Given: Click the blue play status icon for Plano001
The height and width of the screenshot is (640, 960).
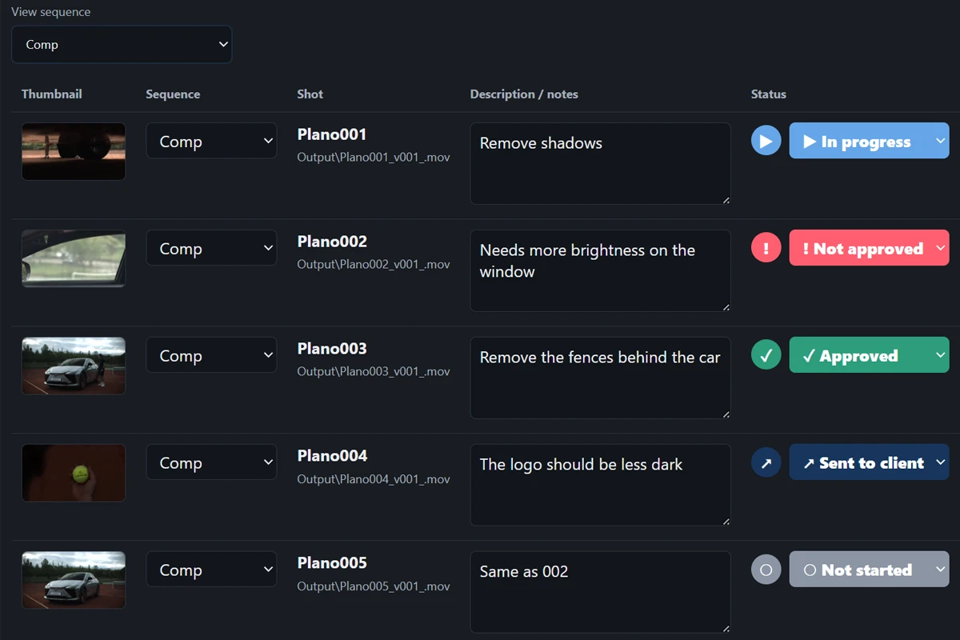Looking at the screenshot, I should (x=766, y=141).
